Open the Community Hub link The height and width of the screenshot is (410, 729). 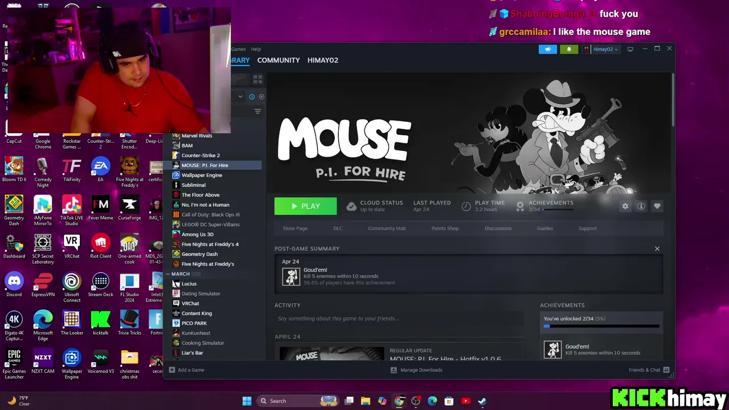(x=387, y=228)
